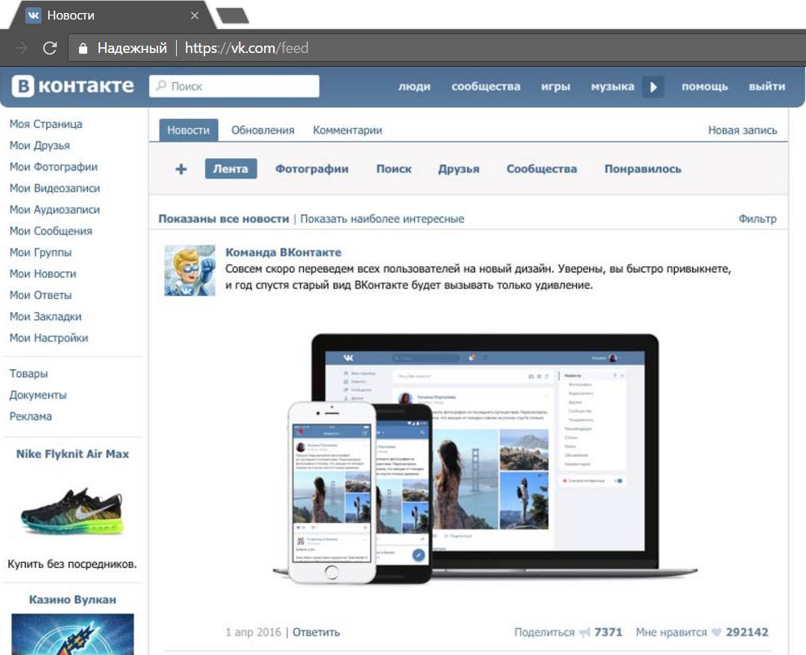Open the Фильтр news filter

pyautogui.click(x=757, y=218)
